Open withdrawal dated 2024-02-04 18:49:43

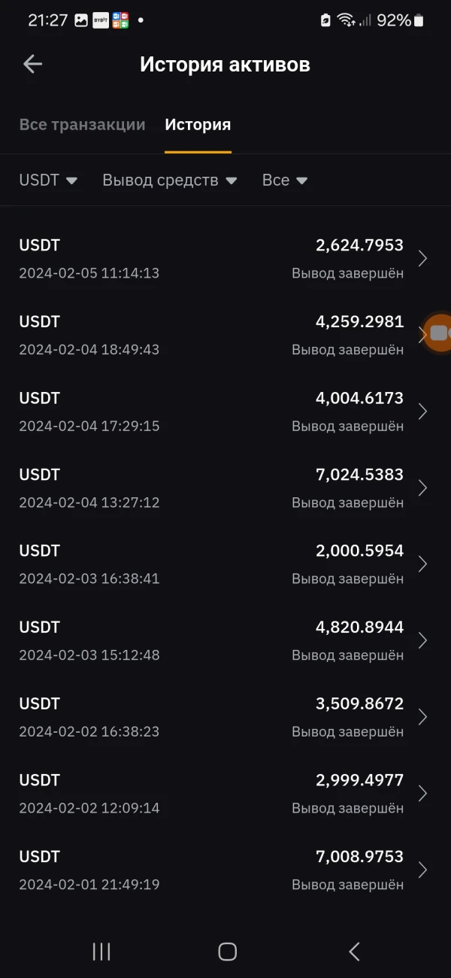tap(210, 336)
